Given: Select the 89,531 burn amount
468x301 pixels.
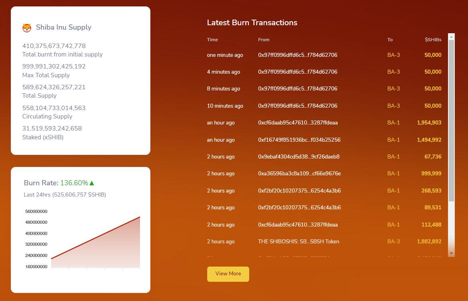Looking at the screenshot, I should click(x=433, y=207).
